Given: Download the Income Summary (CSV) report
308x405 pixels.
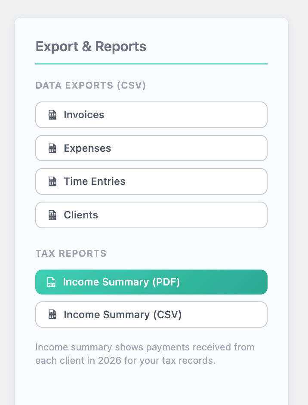Looking at the screenshot, I should [151, 315].
